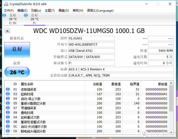
Task: Click the firmware field 01.01A01
Action: coord(91,38)
